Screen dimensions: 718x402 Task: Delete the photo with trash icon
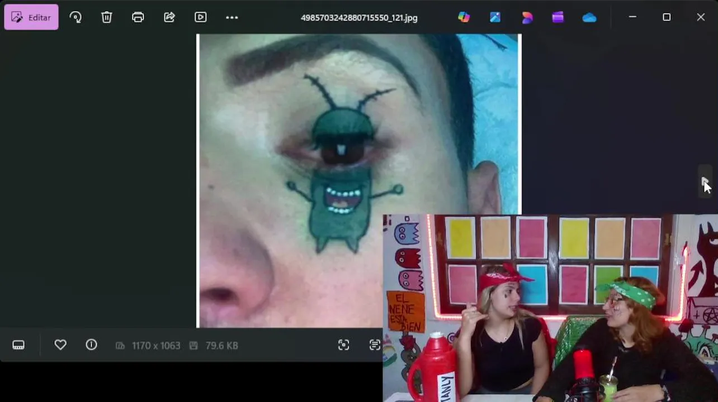pyautogui.click(x=107, y=17)
